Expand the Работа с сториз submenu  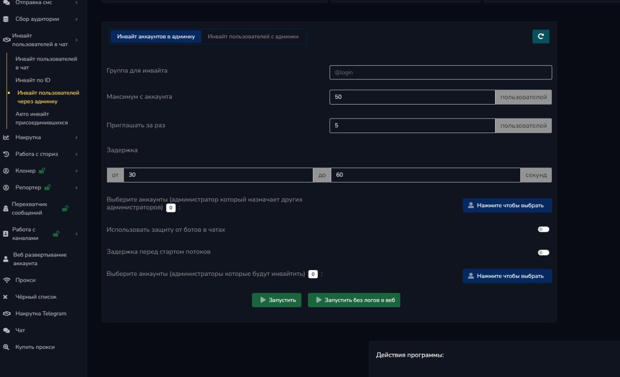[77, 154]
